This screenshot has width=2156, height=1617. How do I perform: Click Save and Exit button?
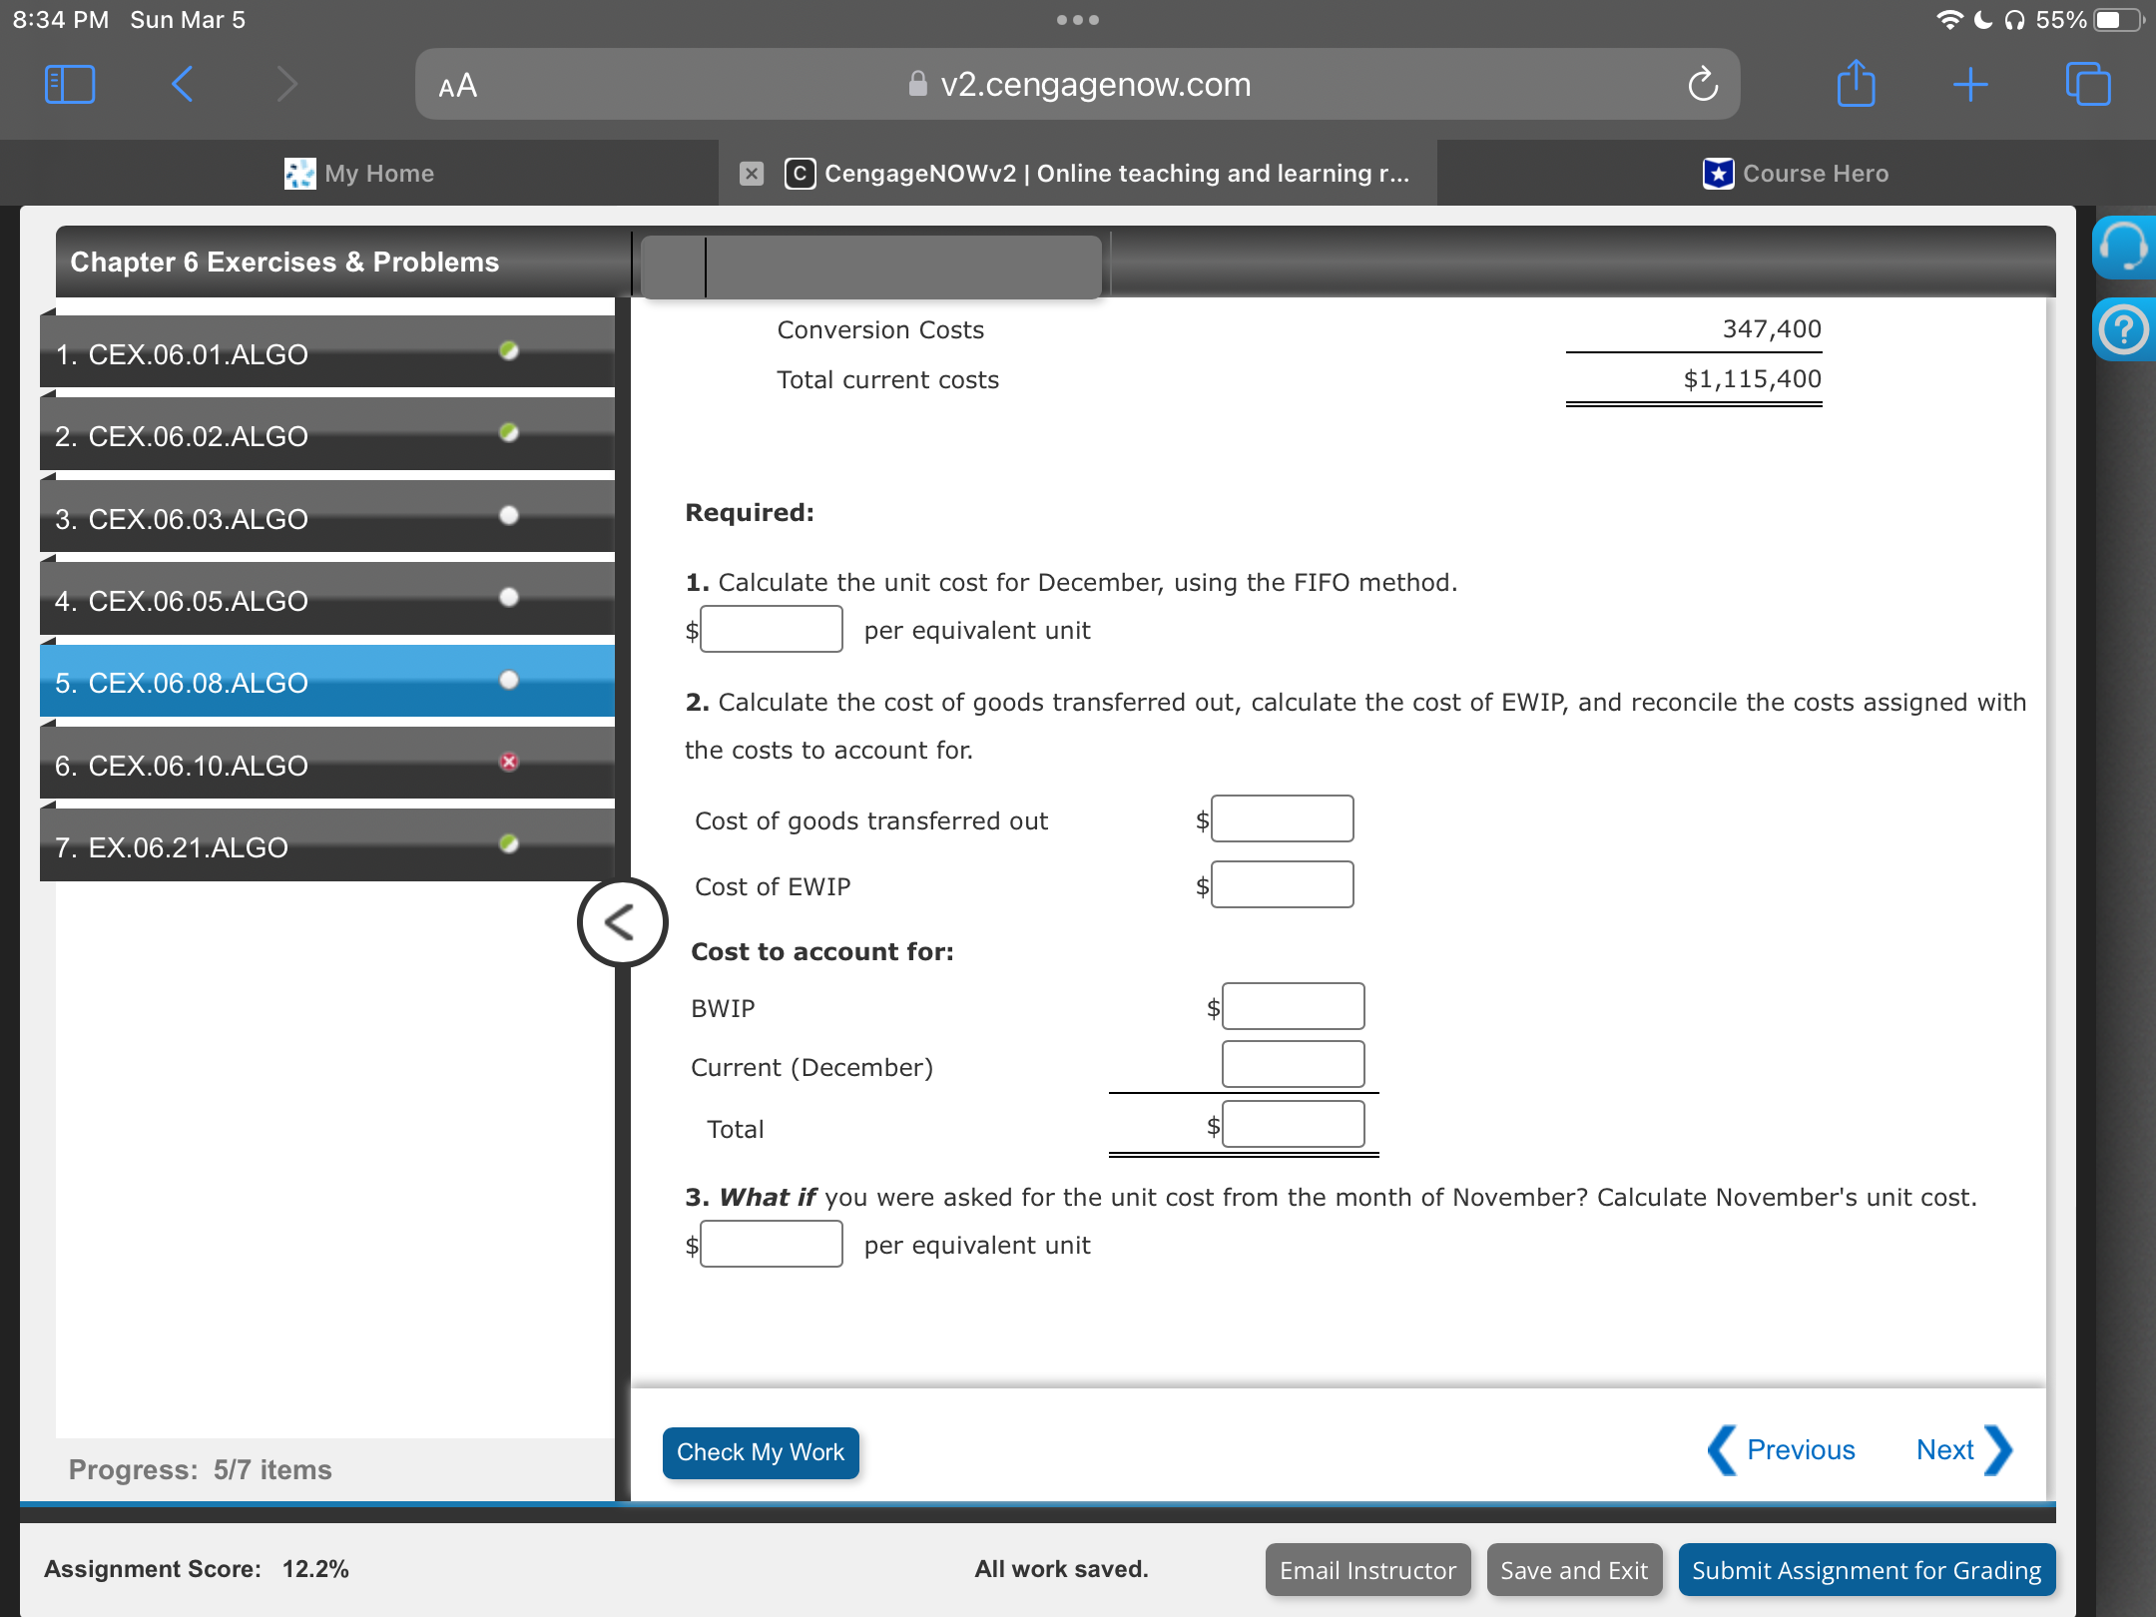point(1573,1570)
